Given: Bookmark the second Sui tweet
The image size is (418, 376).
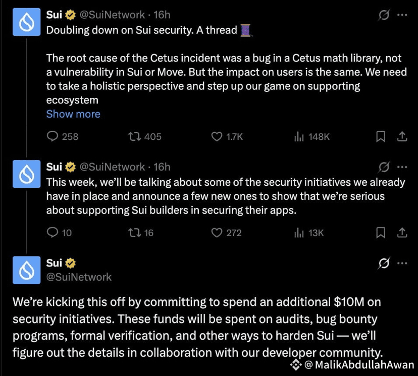Looking at the screenshot, I should [x=381, y=233].
